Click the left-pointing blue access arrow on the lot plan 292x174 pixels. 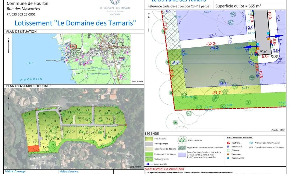251,47
